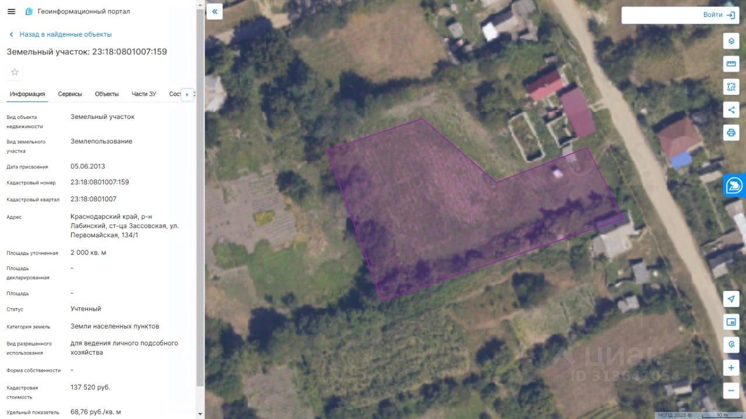Image resolution: width=746 pixels, height=419 pixels.
Task: Select the Части ЗУ tab
Action: point(144,94)
